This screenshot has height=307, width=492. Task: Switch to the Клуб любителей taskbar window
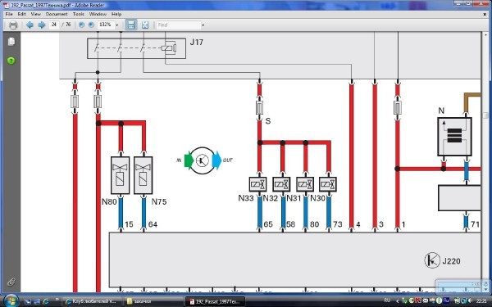click(91, 301)
